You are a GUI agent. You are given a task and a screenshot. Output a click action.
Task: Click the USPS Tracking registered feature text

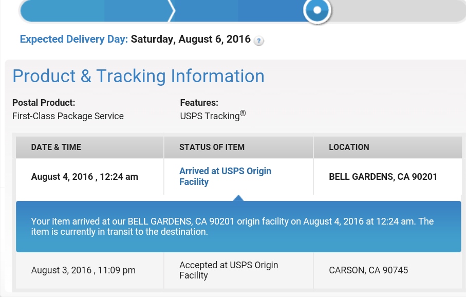[213, 115]
